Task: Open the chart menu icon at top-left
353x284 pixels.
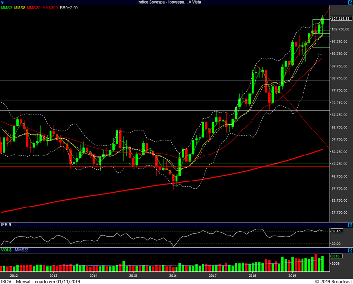Action: point(3,2)
